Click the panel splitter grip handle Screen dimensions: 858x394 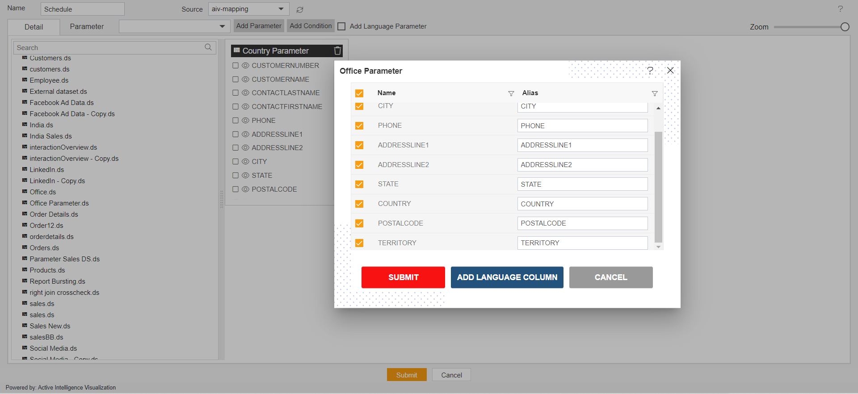[222, 199]
